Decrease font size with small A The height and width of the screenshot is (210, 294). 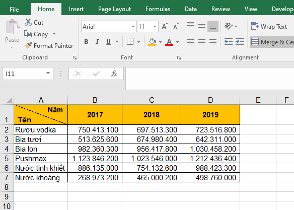176,26
